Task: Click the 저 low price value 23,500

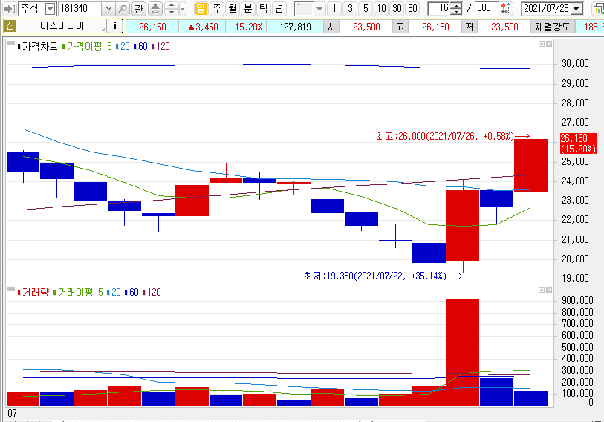Action: (x=504, y=27)
